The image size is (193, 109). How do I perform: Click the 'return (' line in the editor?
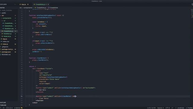pos(32,67)
